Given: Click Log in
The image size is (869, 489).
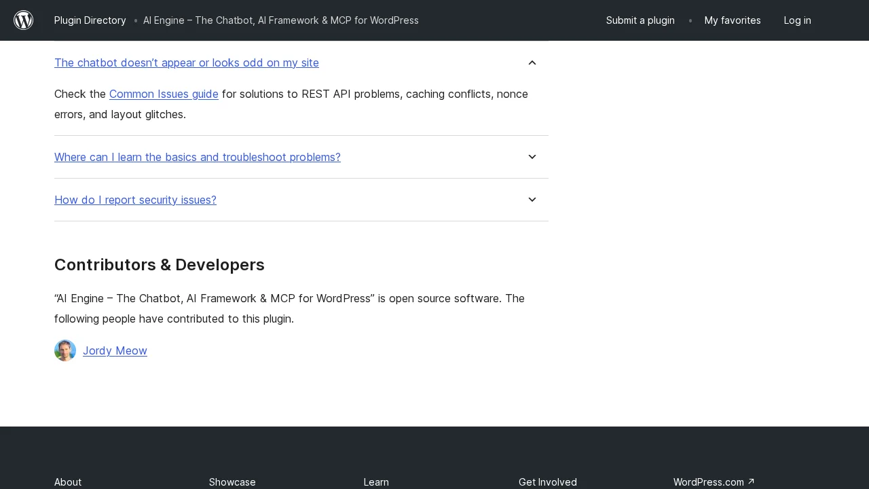Looking at the screenshot, I should (x=797, y=20).
